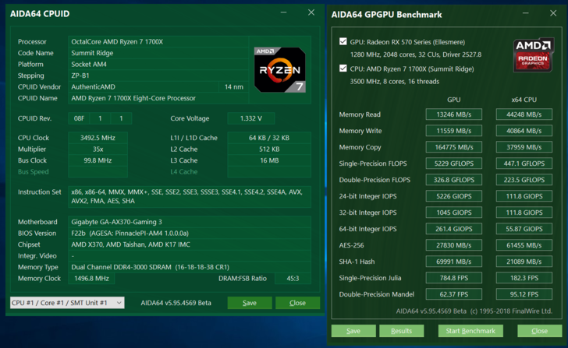568x348 pixels.
Task: Uncheck CPU AMD Ryzen 7 1700X checkbox
Action: pos(343,69)
